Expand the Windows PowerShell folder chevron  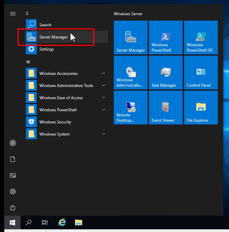104,110
